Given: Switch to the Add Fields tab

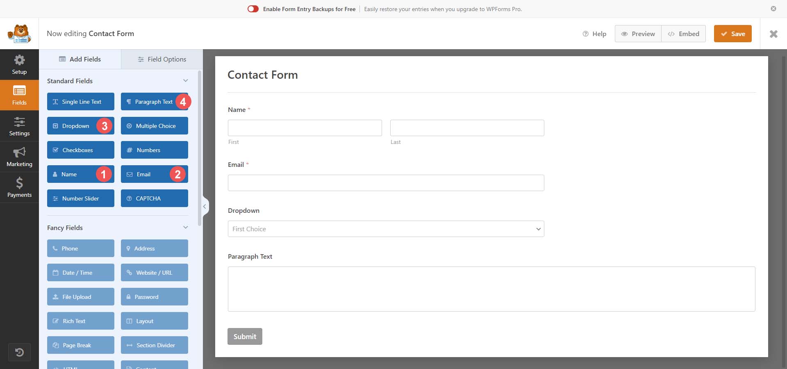Looking at the screenshot, I should [80, 59].
